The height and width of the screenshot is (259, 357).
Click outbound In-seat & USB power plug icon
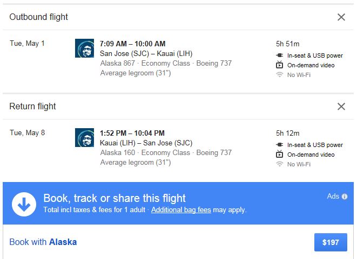pyautogui.click(x=280, y=55)
